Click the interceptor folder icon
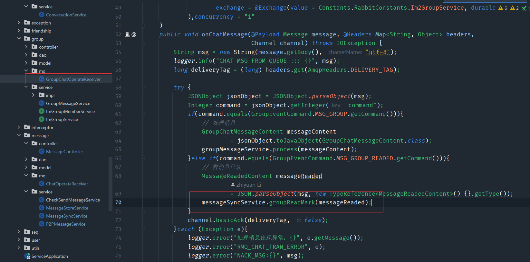 [x=27, y=127]
